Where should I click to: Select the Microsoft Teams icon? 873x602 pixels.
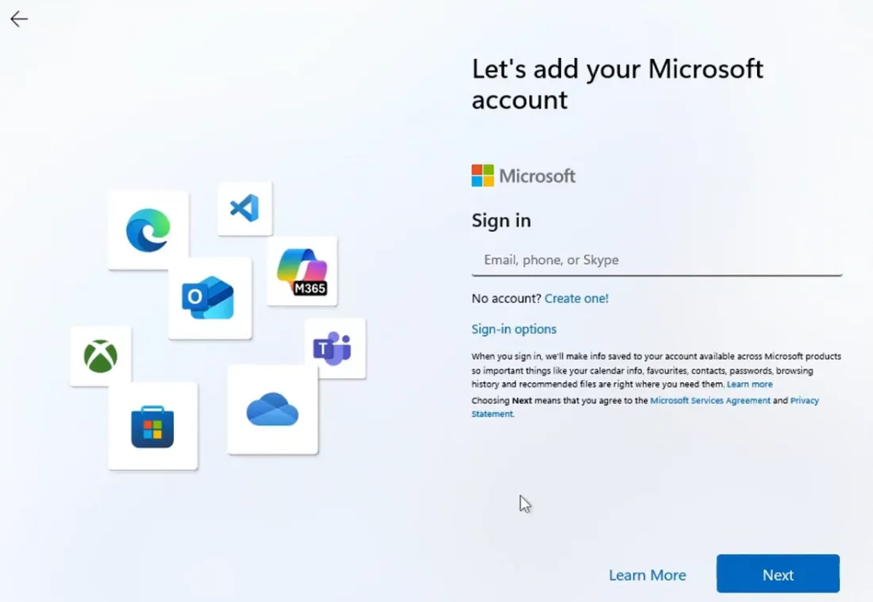click(334, 348)
